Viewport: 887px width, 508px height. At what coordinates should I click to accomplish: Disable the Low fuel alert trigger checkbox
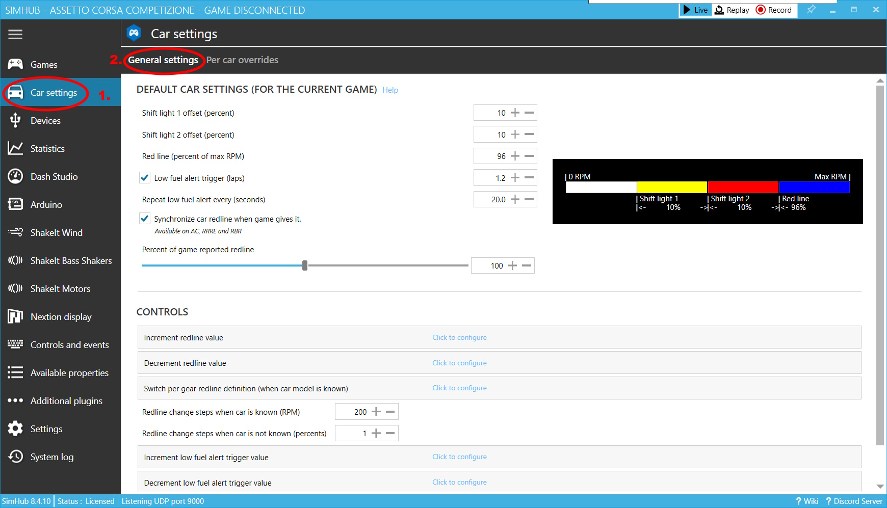[145, 178]
